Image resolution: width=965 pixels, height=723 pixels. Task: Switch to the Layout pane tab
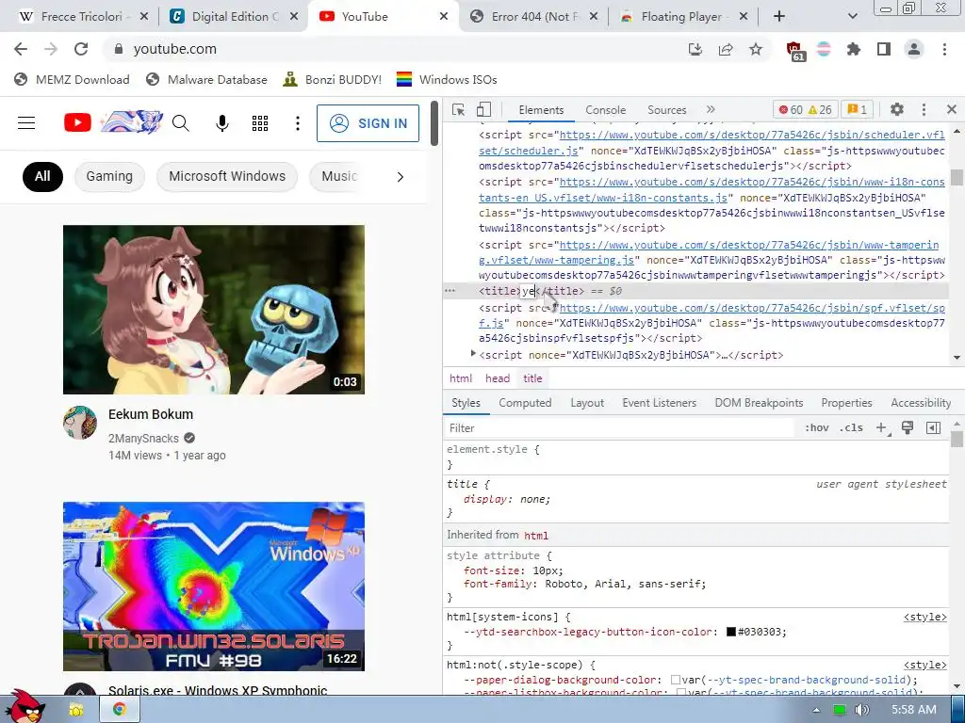pos(587,403)
